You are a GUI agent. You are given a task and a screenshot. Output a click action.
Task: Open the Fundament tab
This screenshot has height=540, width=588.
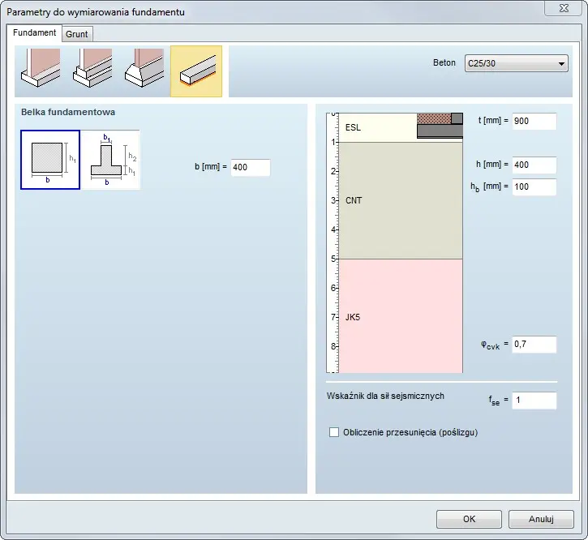(35, 33)
